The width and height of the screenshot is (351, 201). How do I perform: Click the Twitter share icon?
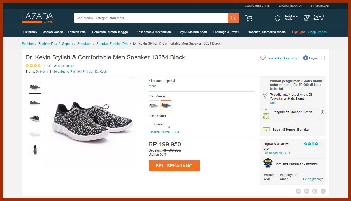[x=298, y=191]
